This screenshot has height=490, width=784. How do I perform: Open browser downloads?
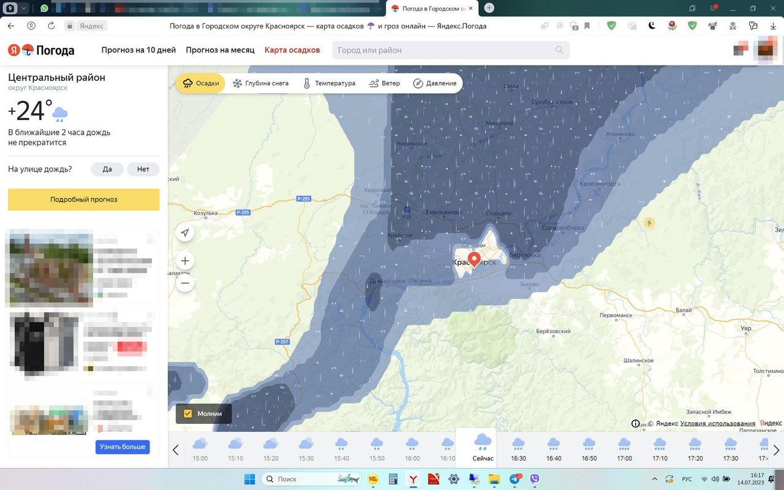tap(772, 26)
